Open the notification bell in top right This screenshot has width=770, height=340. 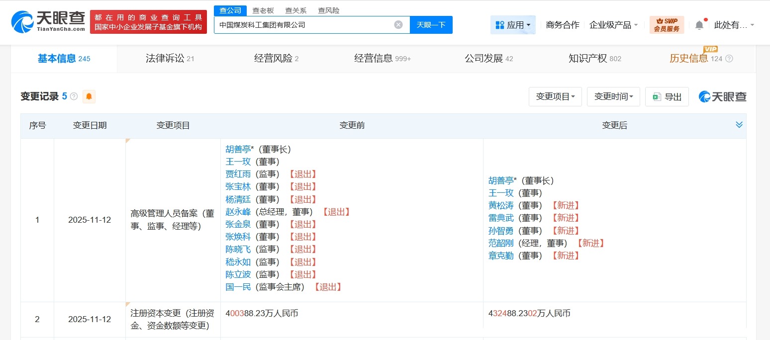pos(699,24)
